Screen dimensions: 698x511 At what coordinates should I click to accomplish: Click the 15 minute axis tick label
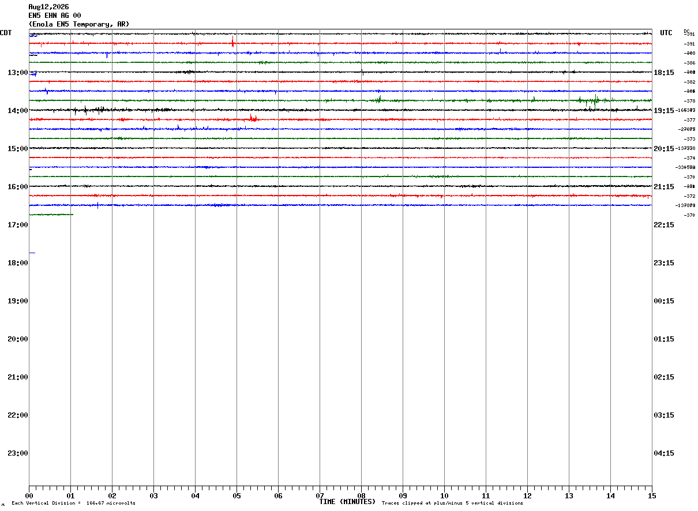(652, 496)
